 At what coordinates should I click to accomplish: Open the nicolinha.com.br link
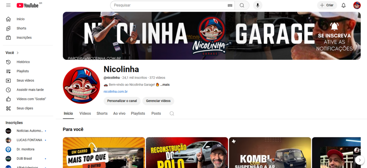tap(116, 92)
